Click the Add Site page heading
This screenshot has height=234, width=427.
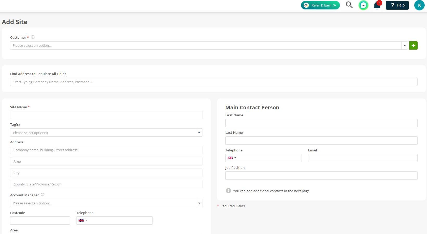15,22
